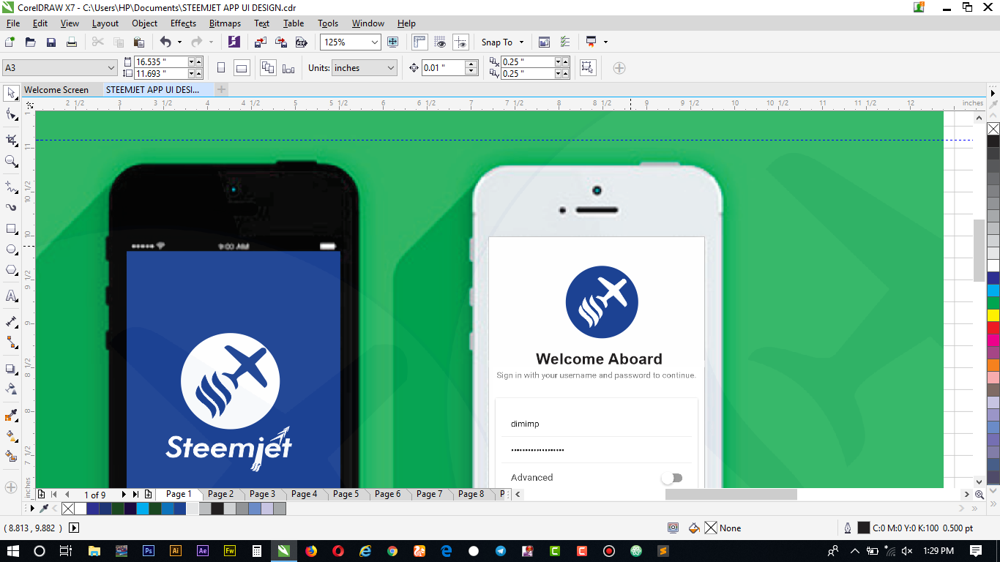Image resolution: width=1000 pixels, height=562 pixels.
Task: Open the Bitmaps menu
Action: click(x=225, y=23)
